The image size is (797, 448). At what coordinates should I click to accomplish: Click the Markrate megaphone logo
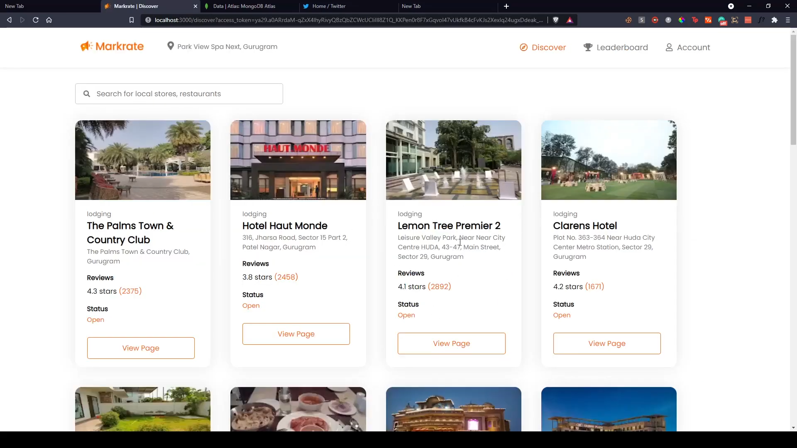tap(86, 46)
